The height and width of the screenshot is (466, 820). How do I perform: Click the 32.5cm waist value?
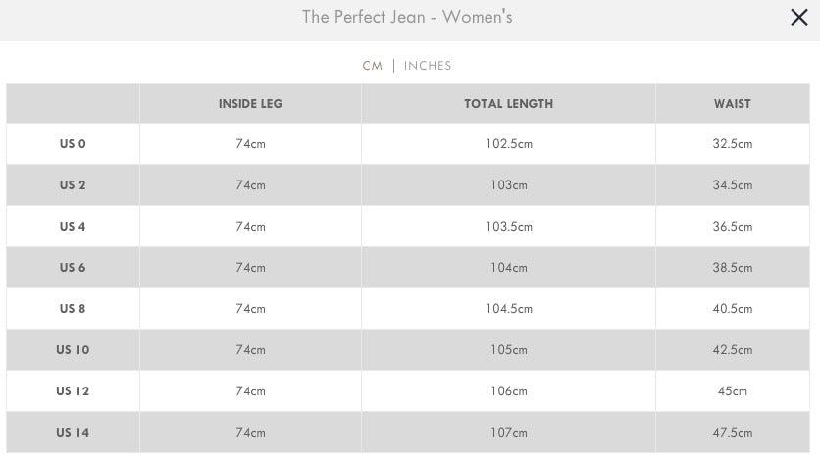coord(732,144)
